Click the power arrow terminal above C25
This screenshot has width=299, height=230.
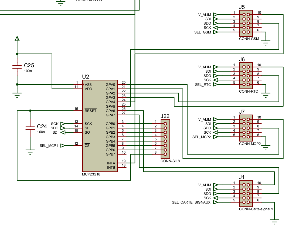[x=17, y=39]
